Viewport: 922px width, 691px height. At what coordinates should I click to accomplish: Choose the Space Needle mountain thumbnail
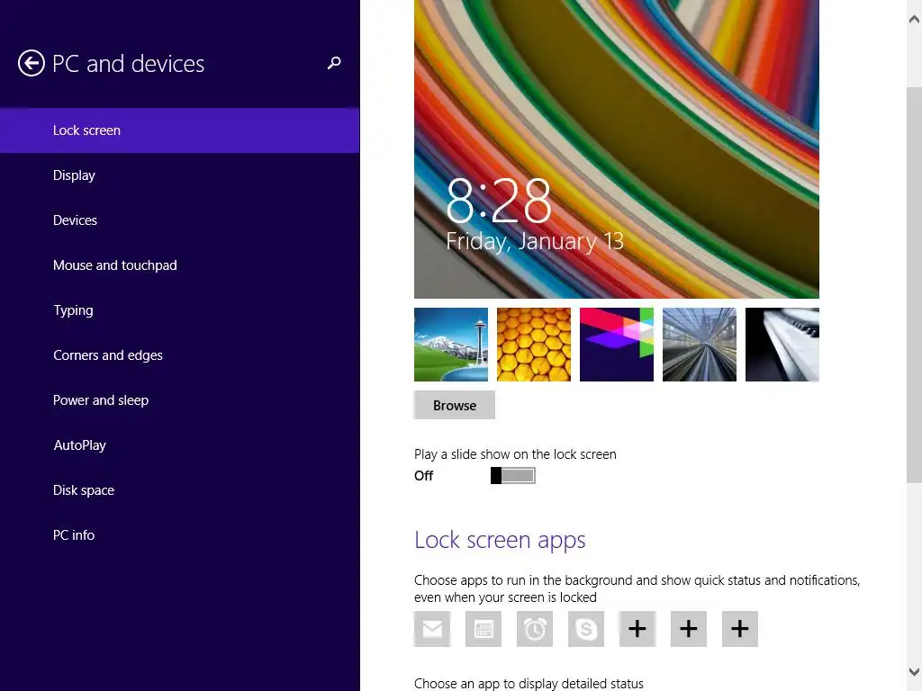tap(451, 345)
